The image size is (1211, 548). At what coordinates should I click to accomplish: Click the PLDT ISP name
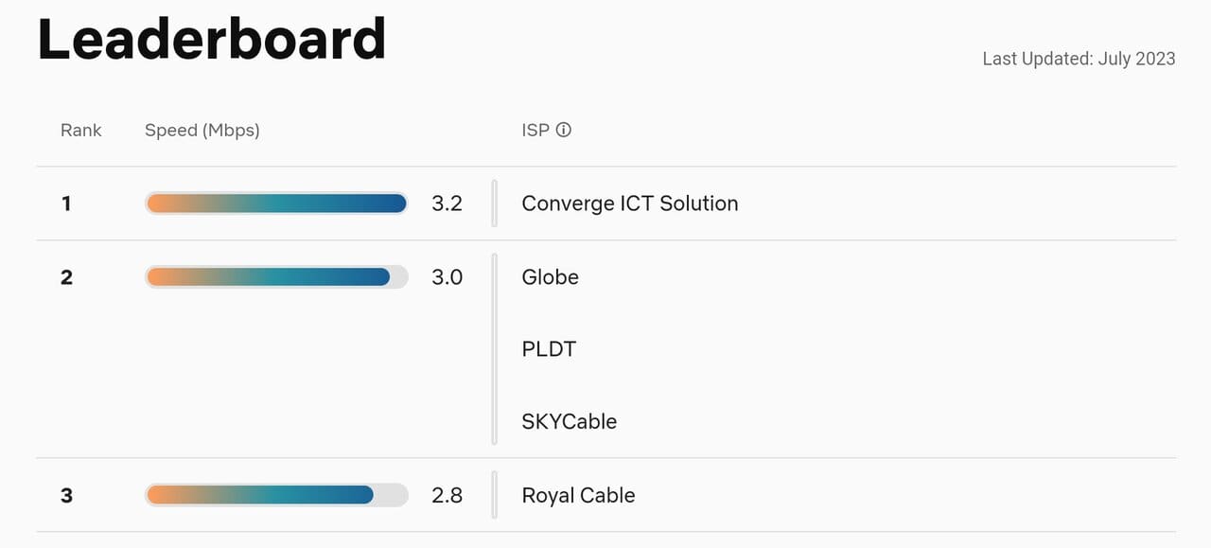coord(549,348)
